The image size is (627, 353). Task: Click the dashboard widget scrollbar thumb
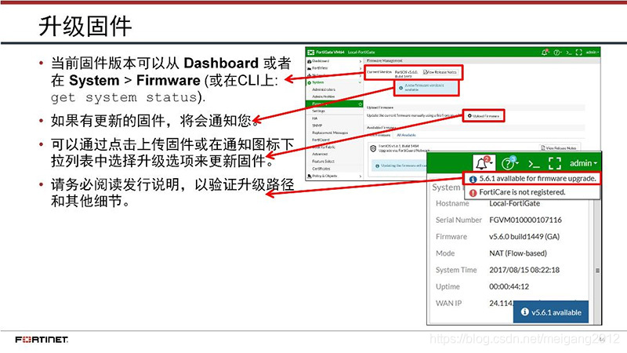597,271
